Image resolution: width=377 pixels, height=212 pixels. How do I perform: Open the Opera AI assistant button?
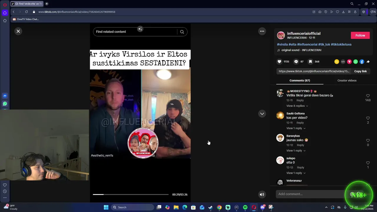373,12
